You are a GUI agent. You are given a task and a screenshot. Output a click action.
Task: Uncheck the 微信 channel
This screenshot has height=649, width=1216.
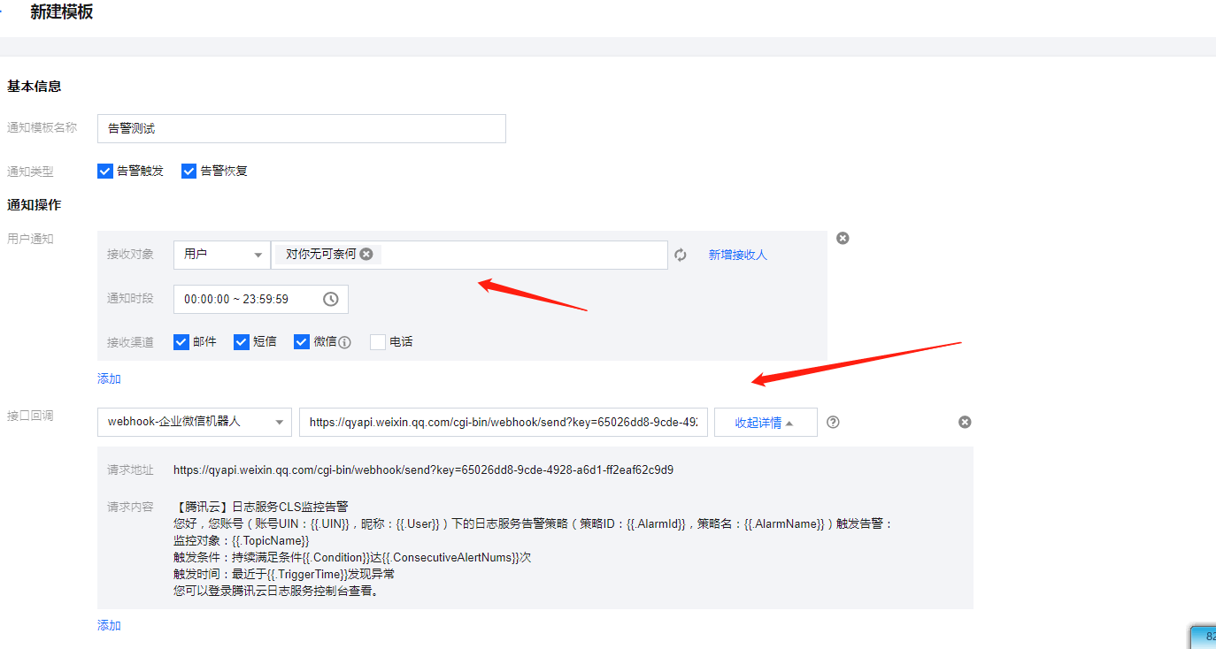[x=302, y=341]
